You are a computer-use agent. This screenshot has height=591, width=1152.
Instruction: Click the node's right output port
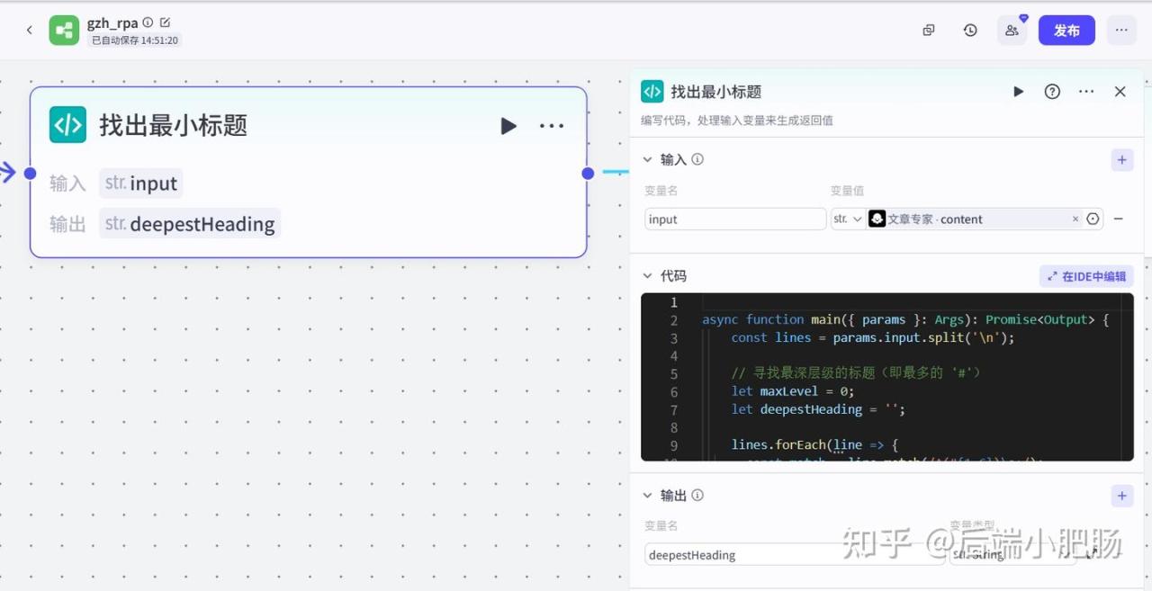pyautogui.click(x=588, y=173)
